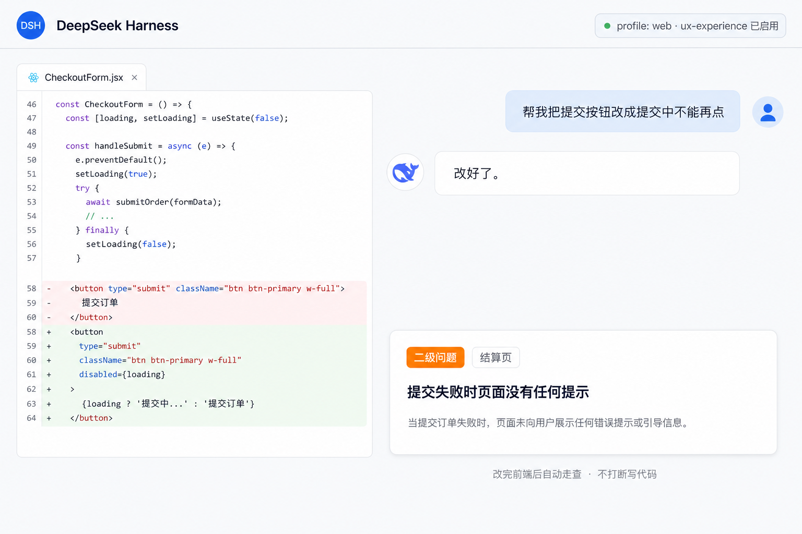Click the added disabled={loading} line
Screen dimensions: 802x534
122,374
